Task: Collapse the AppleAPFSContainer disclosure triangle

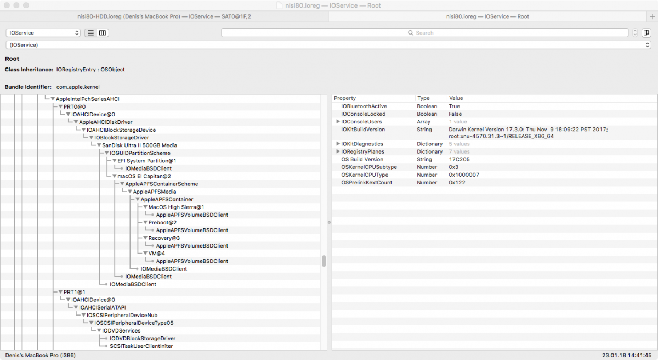Action: (137, 199)
